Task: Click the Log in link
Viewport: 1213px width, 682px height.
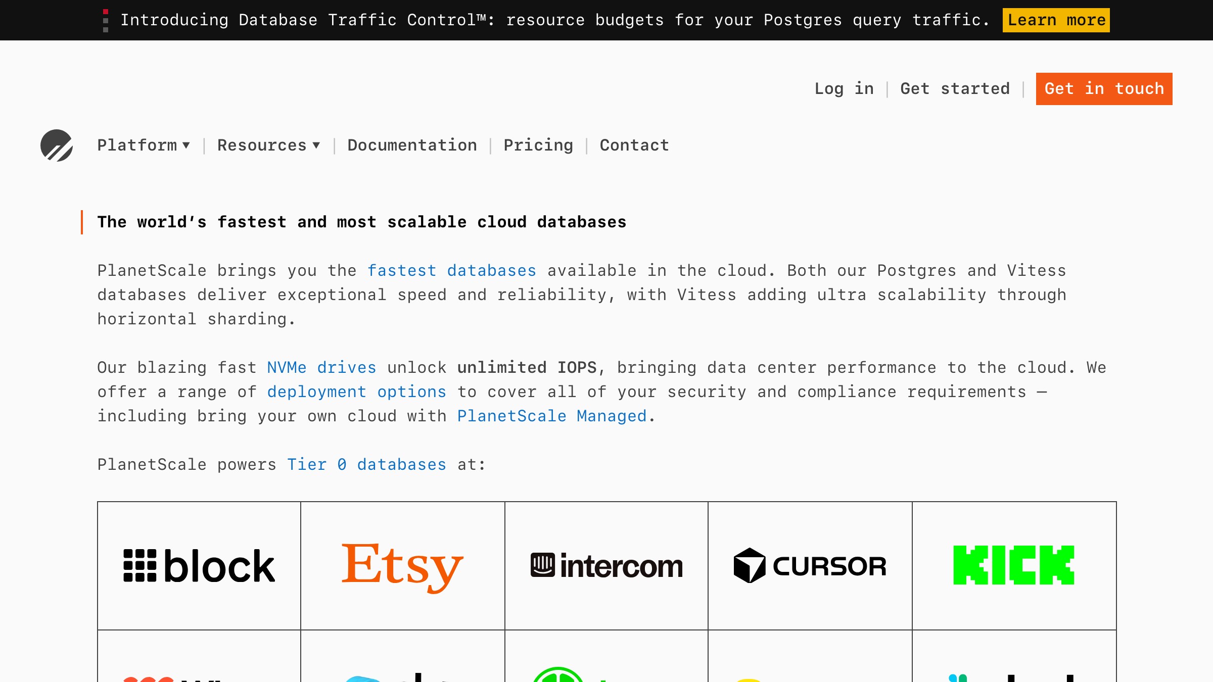Action: [844, 89]
